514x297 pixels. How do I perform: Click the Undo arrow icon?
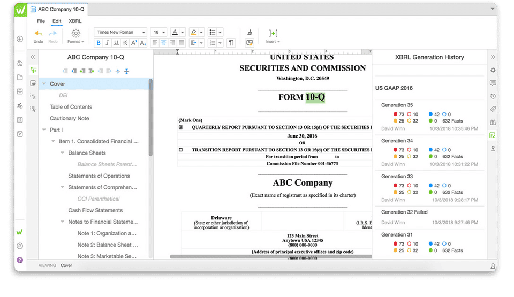pyautogui.click(x=39, y=33)
